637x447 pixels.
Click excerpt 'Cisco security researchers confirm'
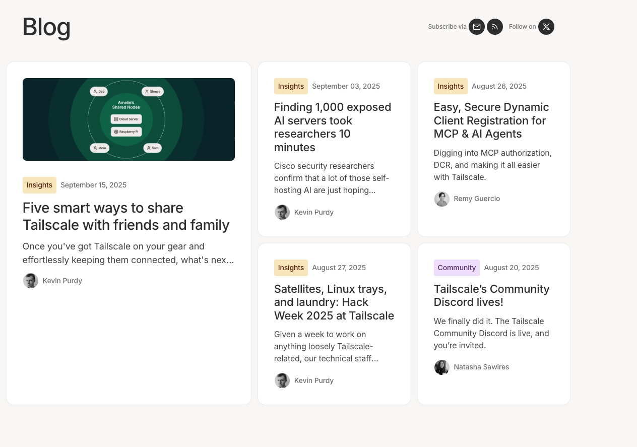point(332,178)
